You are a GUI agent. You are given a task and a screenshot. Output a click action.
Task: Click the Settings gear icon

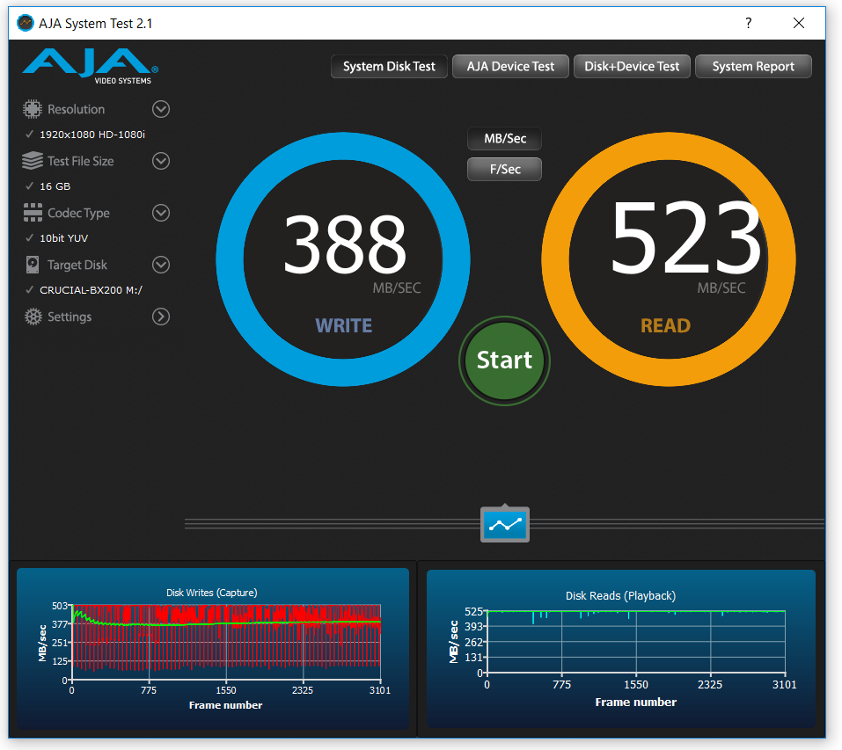(33, 317)
